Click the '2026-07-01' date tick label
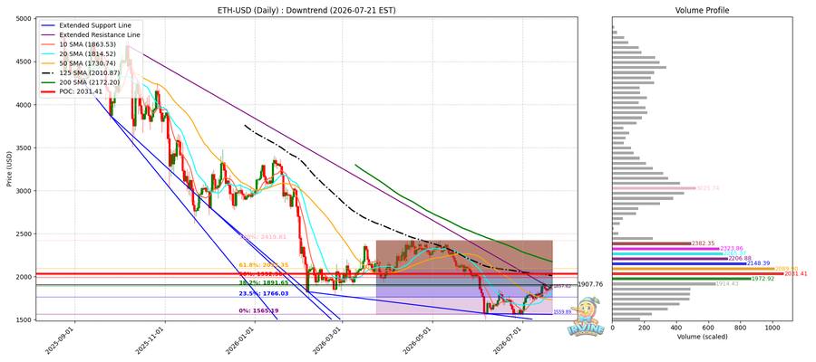 pos(508,339)
